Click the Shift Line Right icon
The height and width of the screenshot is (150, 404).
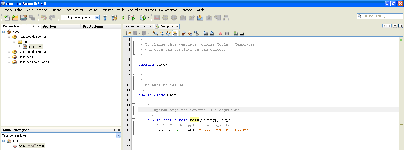click(x=212, y=33)
